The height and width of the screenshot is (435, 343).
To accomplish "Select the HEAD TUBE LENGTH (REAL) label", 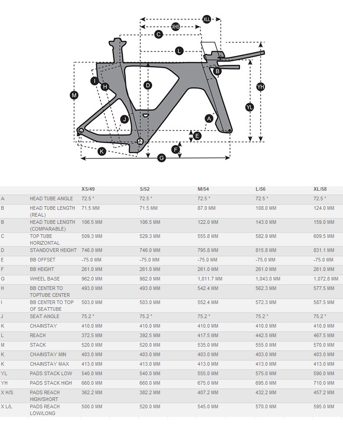I will 53,212.
